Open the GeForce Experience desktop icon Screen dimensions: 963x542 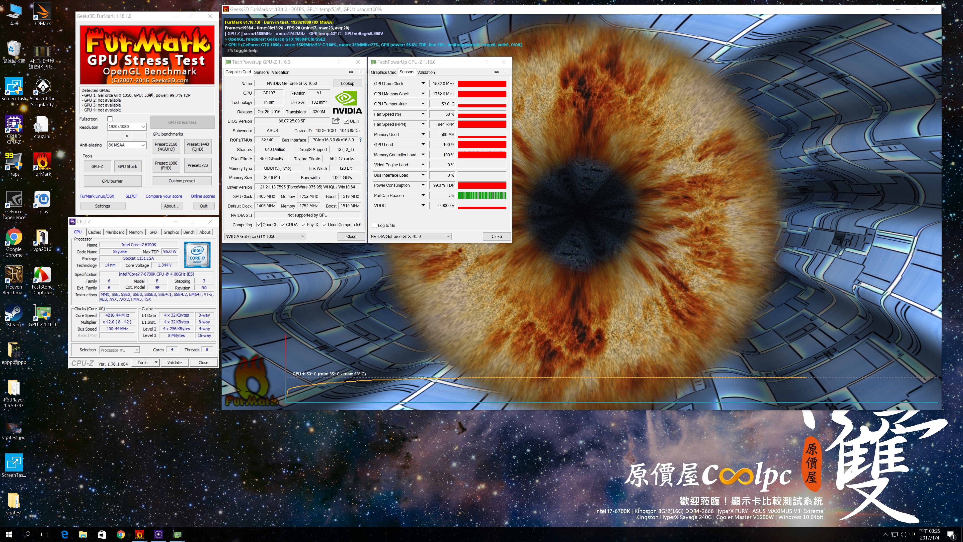click(14, 205)
